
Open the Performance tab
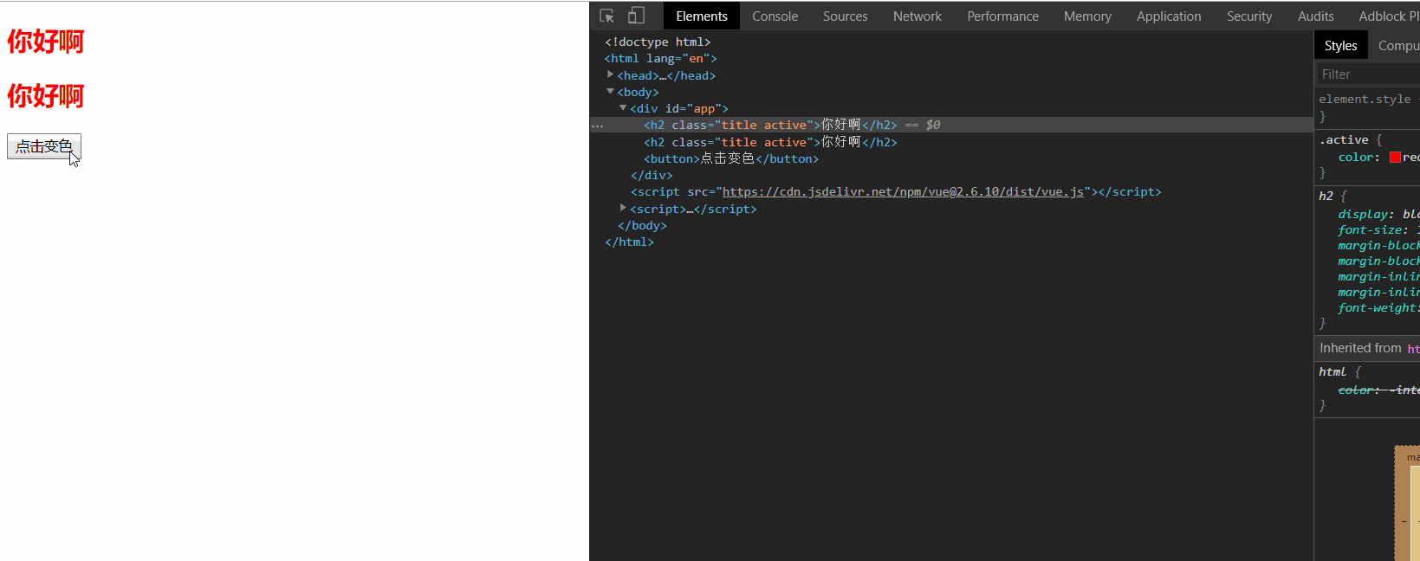pyautogui.click(x=1003, y=16)
